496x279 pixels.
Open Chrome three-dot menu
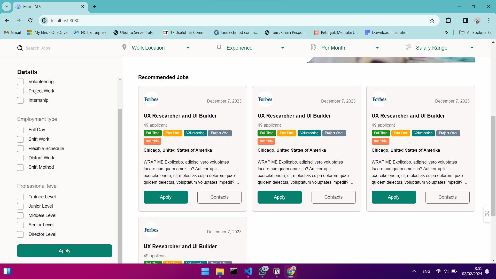(x=489, y=20)
